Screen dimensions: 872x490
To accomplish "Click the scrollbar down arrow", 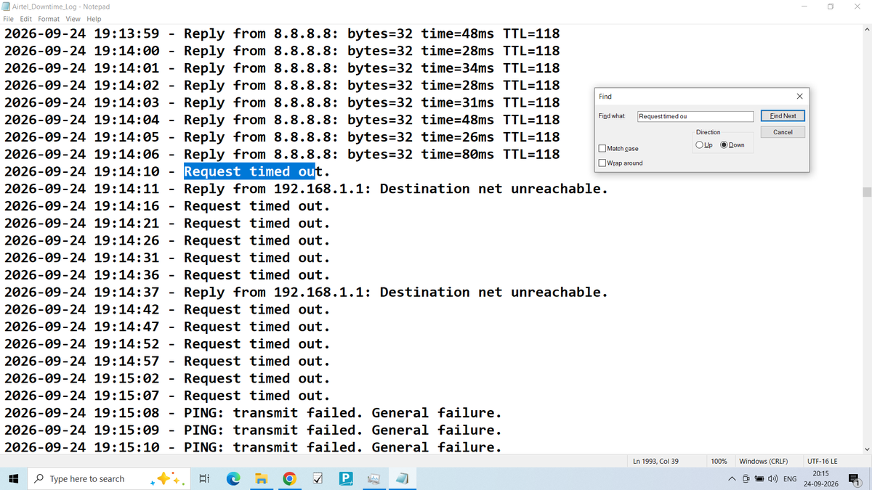I will [x=865, y=449].
